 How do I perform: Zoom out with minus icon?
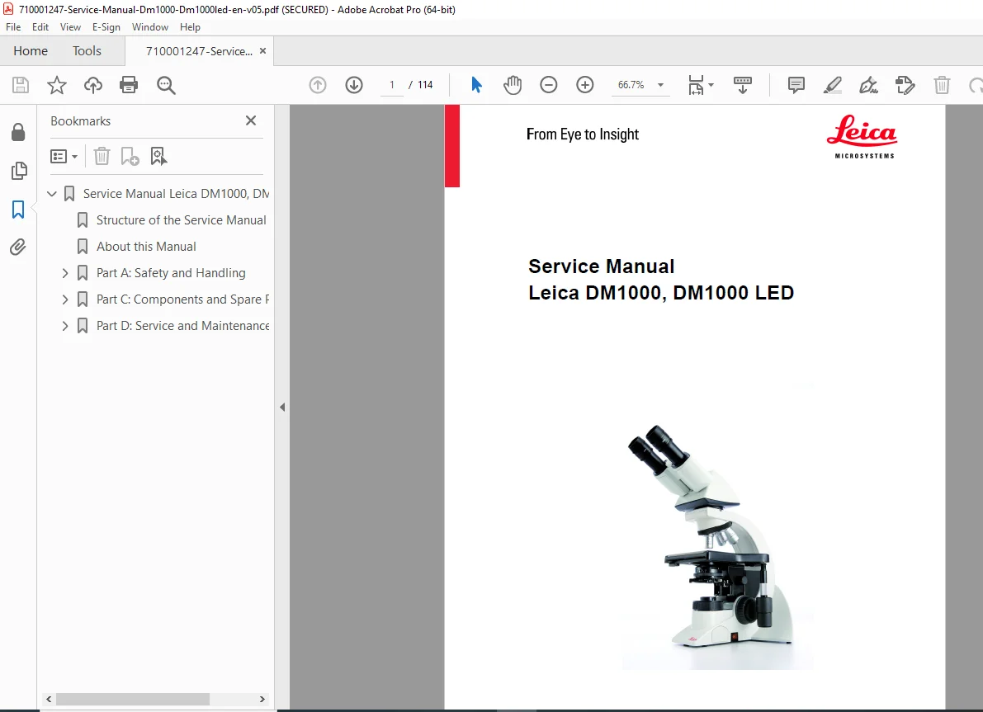point(549,85)
